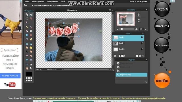The image size is (182, 102).
Task: Click the Регистрация link
Action: [142, 1]
